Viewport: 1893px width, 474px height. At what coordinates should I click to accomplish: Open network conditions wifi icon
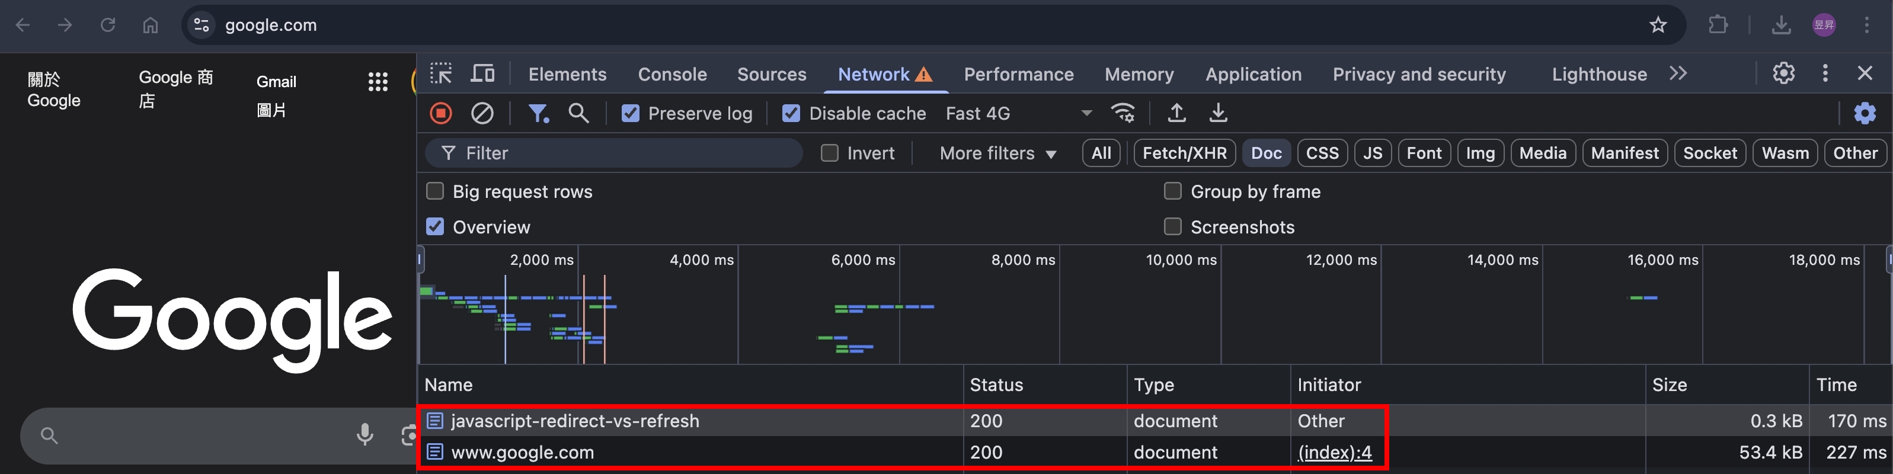(1123, 113)
